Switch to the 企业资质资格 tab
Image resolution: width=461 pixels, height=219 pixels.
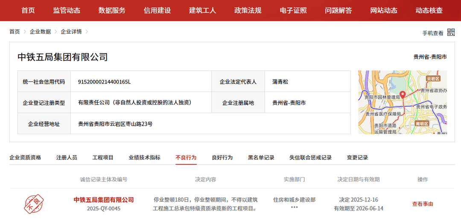(x=25, y=157)
